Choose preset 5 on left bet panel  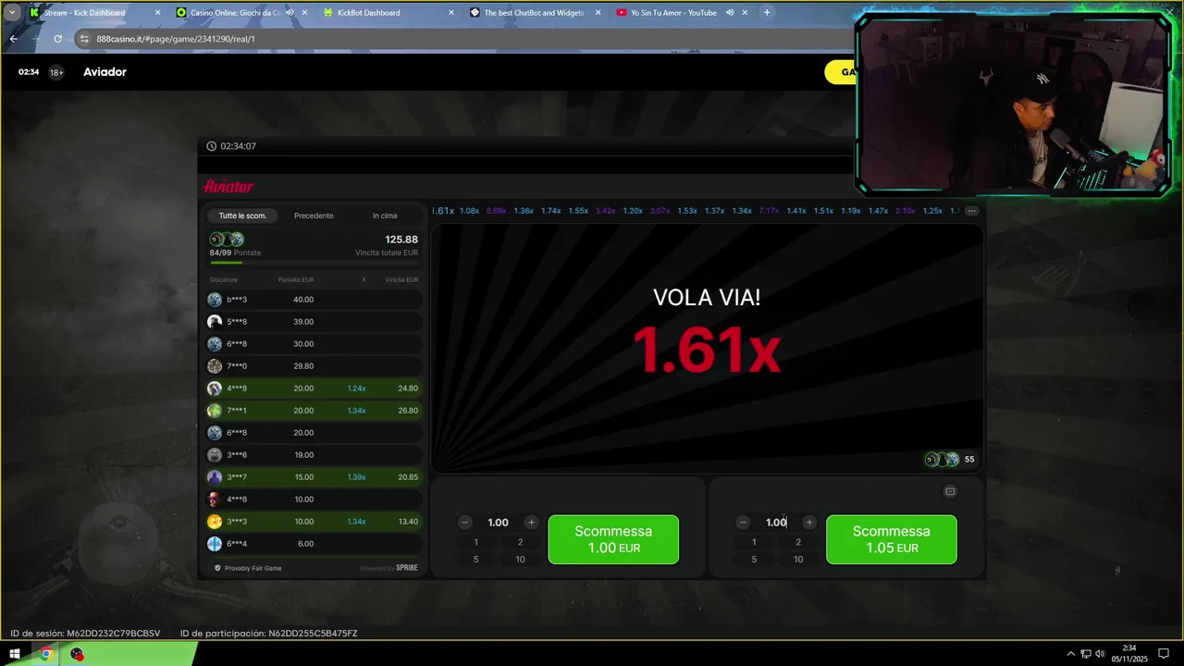click(x=475, y=559)
